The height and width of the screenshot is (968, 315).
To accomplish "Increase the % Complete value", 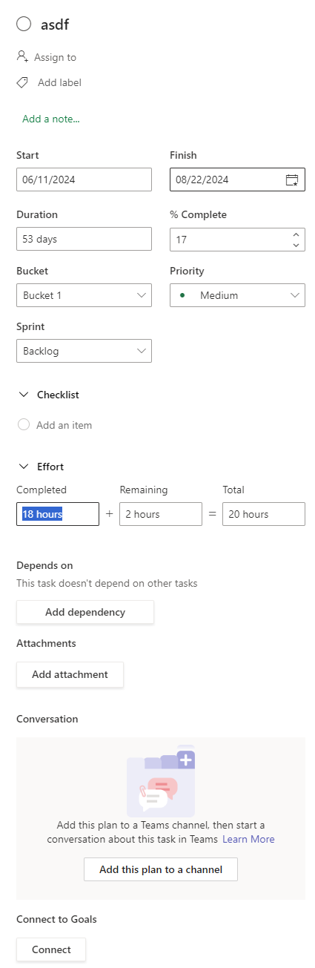I will coord(296,234).
